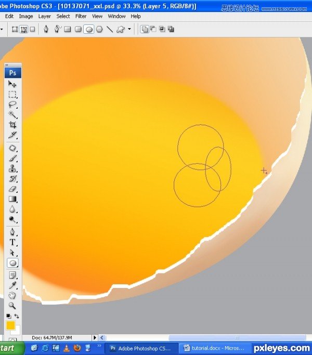The width and height of the screenshot is (312, 355).
Task: Choose Polygon shape in options bar
Action: click(99, 29)
